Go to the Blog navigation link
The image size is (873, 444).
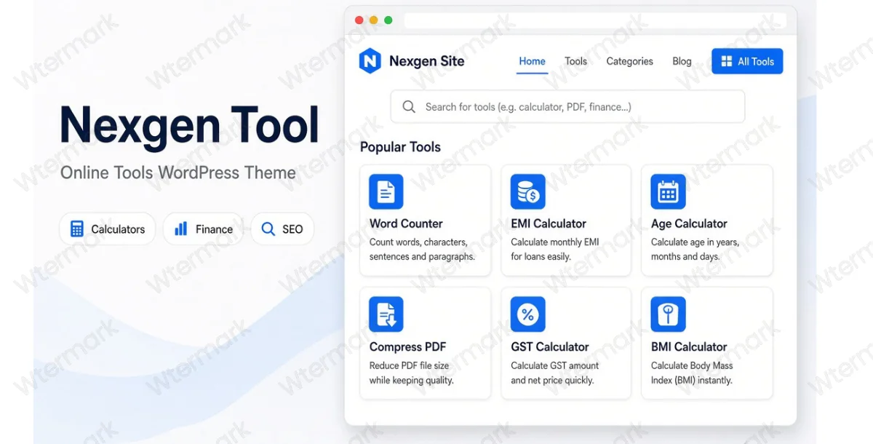click(682, 61)
